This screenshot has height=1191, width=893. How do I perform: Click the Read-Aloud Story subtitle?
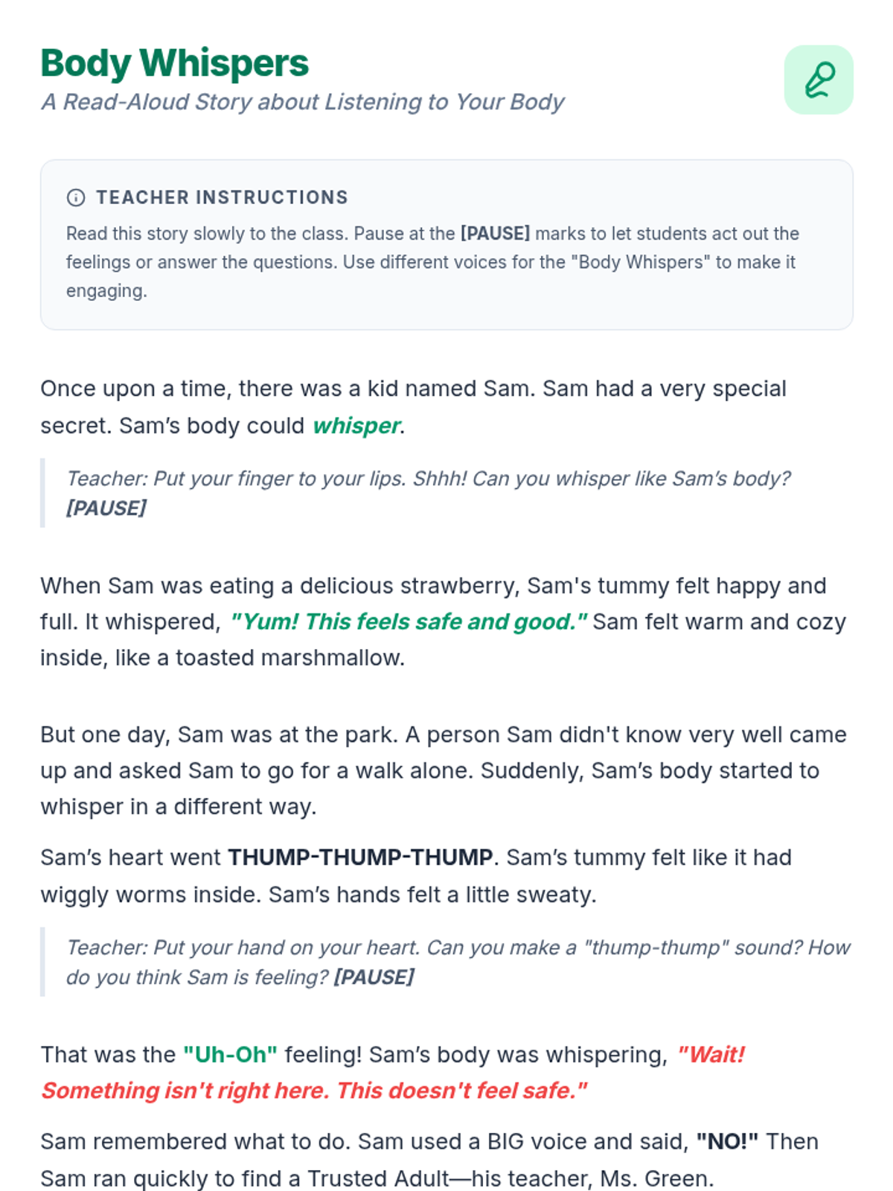tap(302, 101)
